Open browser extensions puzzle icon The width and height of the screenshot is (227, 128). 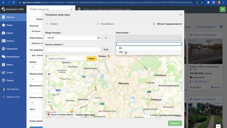208,2
